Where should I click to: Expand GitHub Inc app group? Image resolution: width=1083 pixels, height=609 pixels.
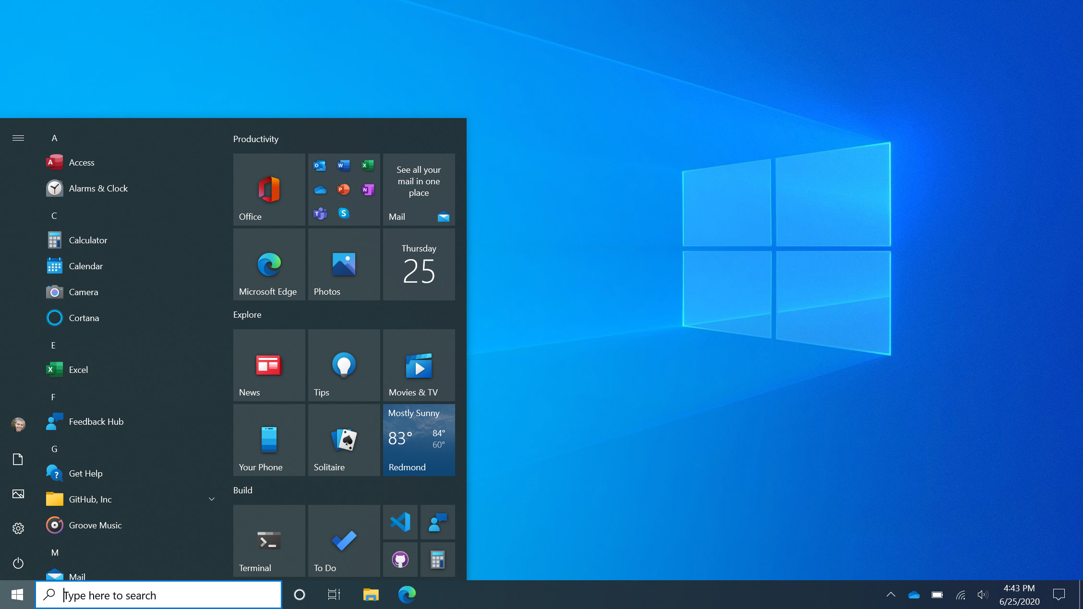coord(210,499)
